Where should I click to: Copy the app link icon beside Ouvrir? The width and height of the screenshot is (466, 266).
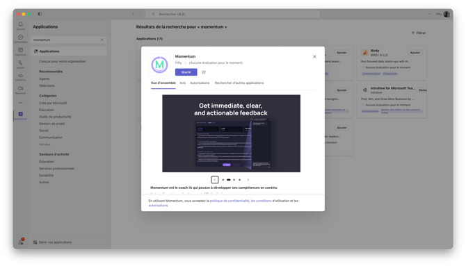(x=204, y=72)
